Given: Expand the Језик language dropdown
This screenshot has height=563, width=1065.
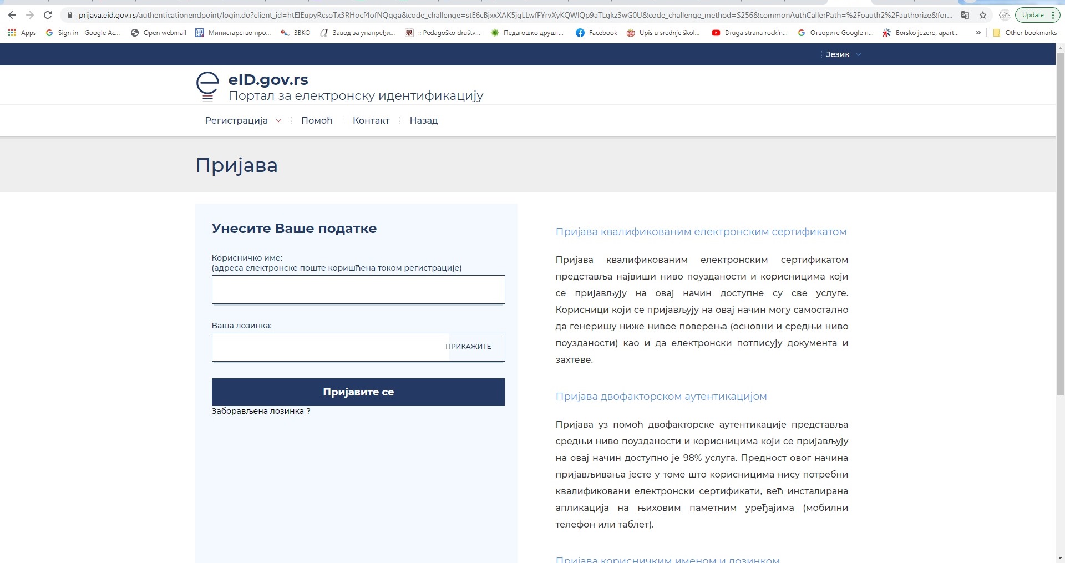Looking at the screenshot, I should [843, 54].
